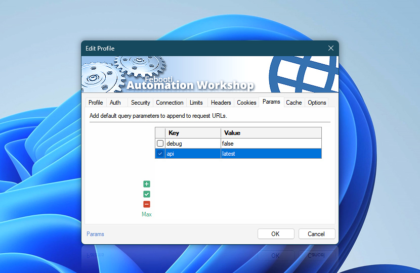Select the debug key cell
Image resolution: width=420 pixels, height=273 pixels.
tap(193, 144)
